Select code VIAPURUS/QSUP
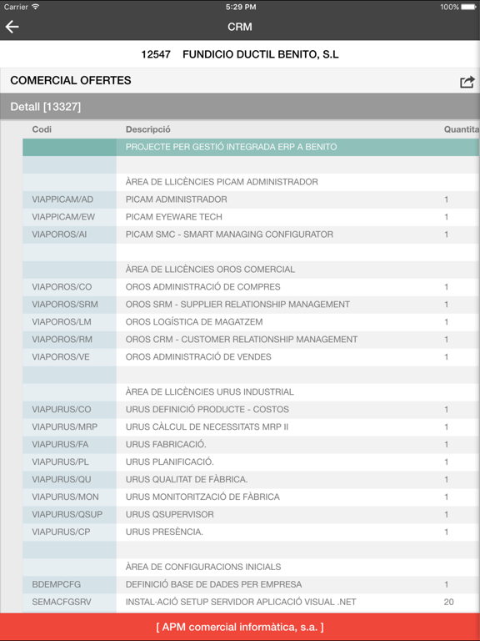The image size is (480, 641). tap(67, 515)
